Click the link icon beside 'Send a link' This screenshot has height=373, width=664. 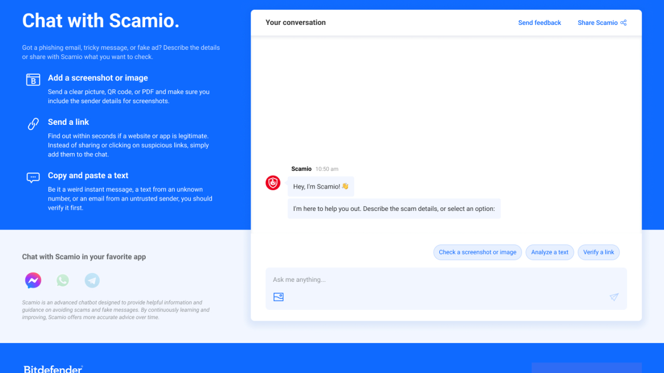coord(33,124)
